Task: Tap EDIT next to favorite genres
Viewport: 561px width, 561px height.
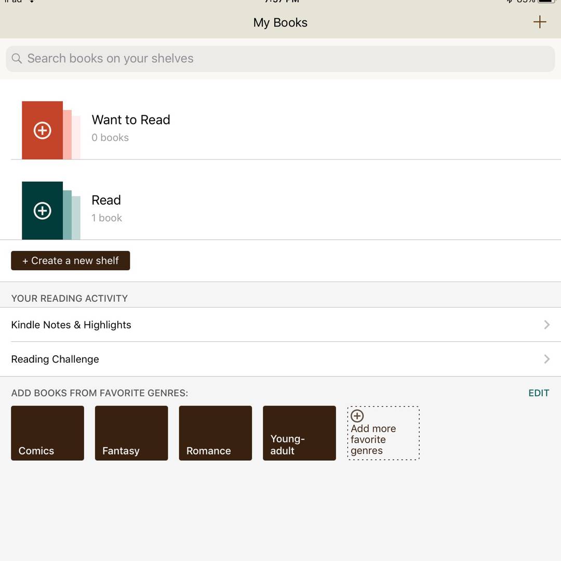Action: (x=538, y=393)
